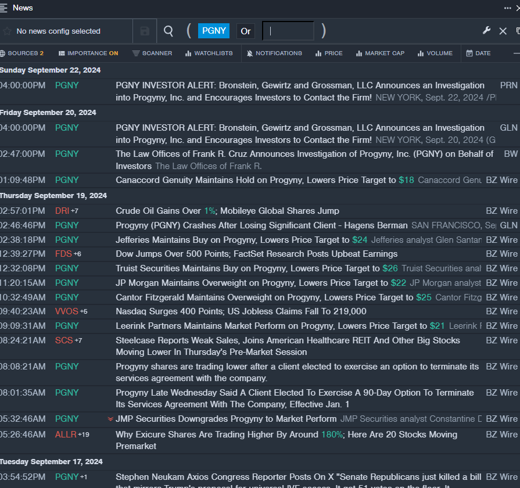Screen dimensions: 520x488
Task: Click the search magnifier icon
Action: pos(168,31)
